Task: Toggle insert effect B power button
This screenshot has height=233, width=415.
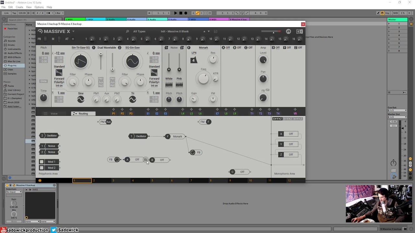Action: (235, 48)
